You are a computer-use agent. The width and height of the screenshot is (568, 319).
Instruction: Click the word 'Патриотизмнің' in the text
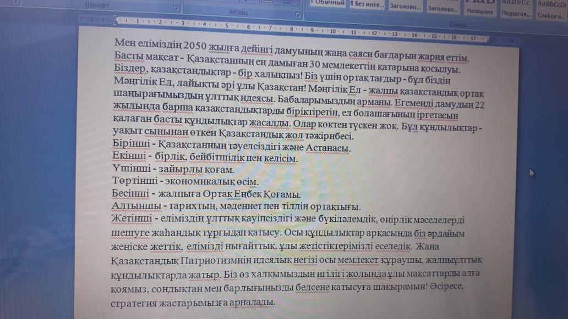click(x=216, y=260)
